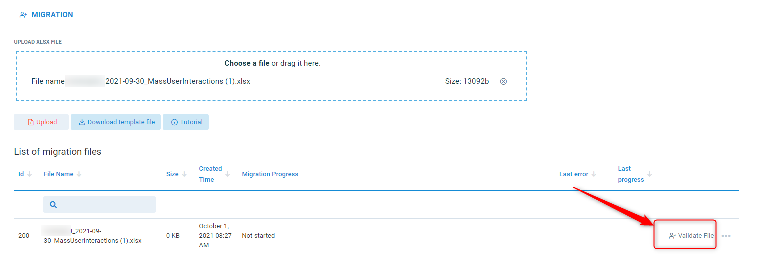
Task: Remove the selected xlsx file
Action: pos(503,81)
